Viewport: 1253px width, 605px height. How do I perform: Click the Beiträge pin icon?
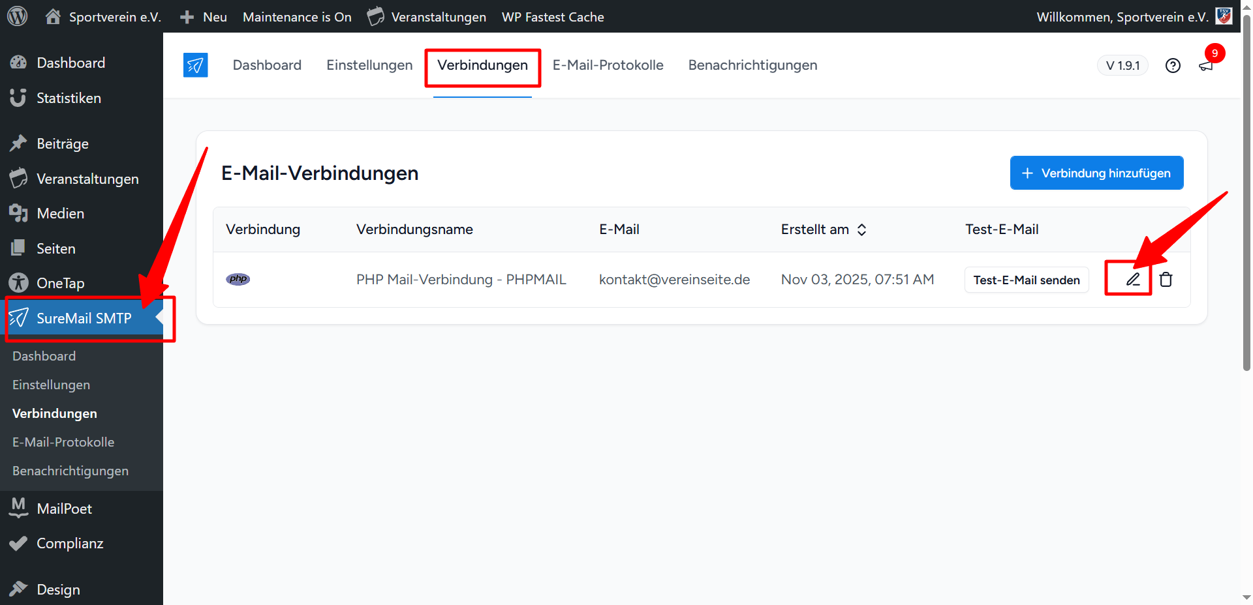pos(18,143)
